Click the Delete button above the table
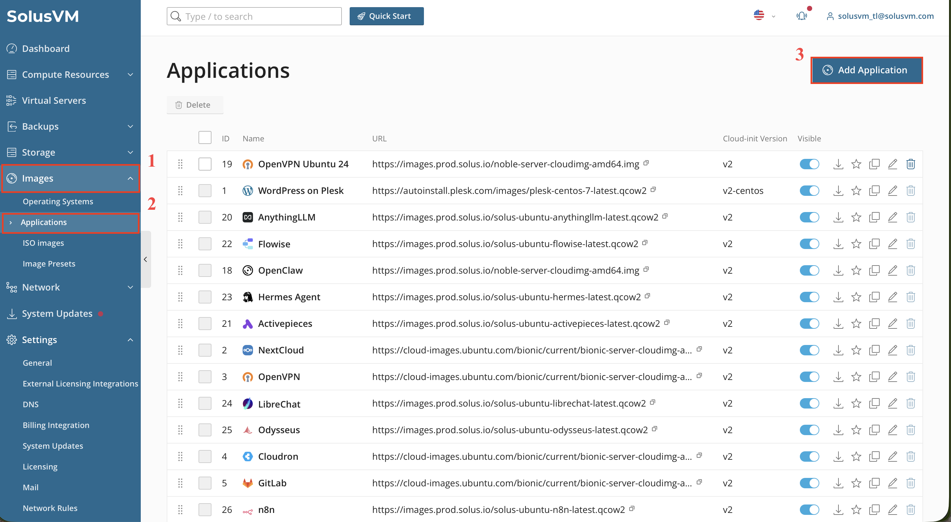Viewport: 951px width, 522px height. tap(195, 105)
